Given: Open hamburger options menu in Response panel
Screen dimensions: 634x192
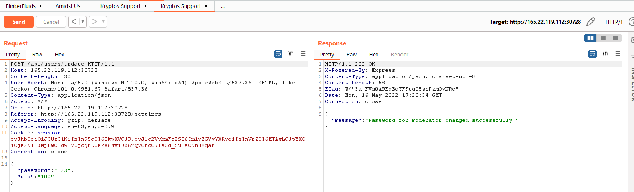Looking at the screenshot, I should (x=618, y=53).
